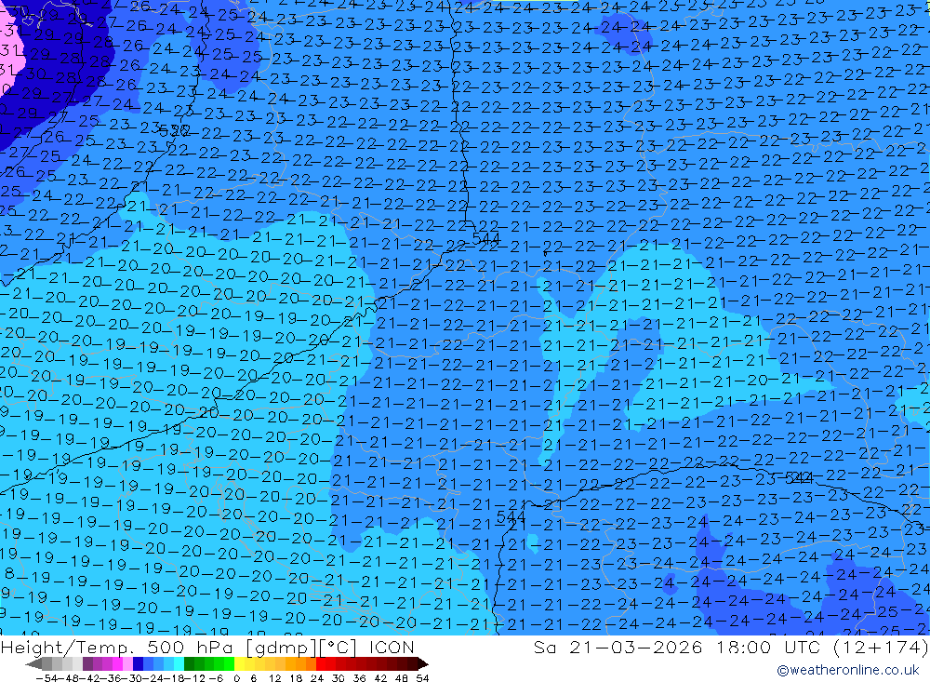Click the '[gdmp]' unit label in title
The height and width of the screenshot is (682, 930).
pos(281,648)
